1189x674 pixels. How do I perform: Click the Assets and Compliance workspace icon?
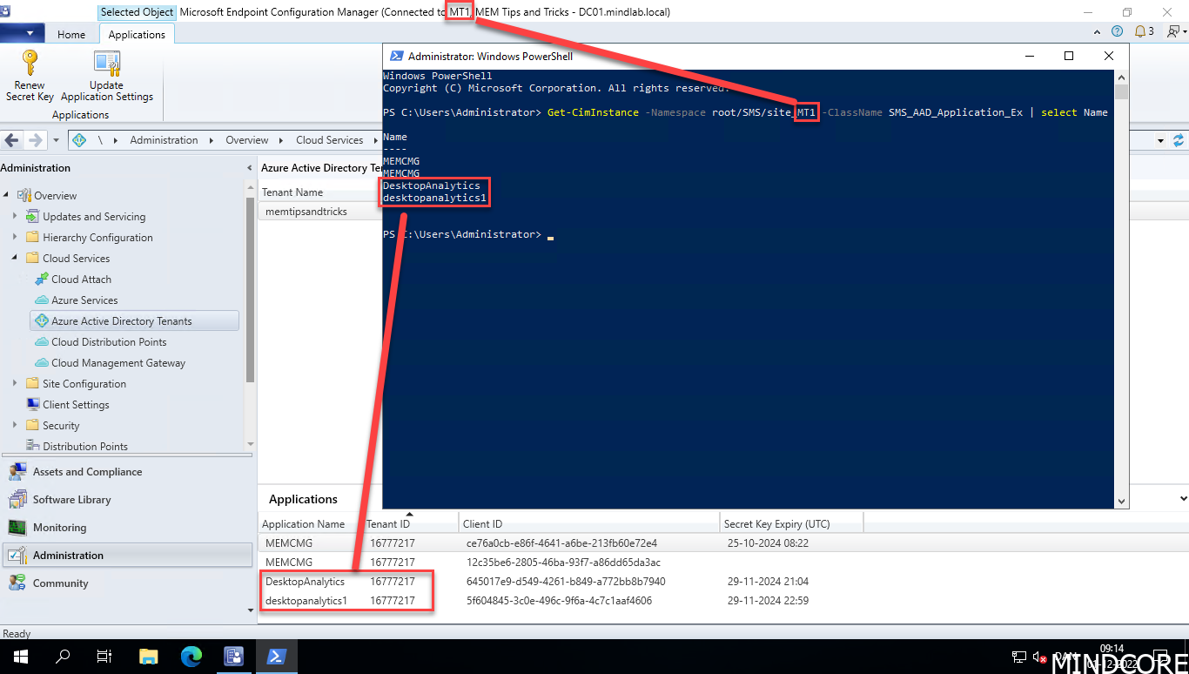click(17, 472)
